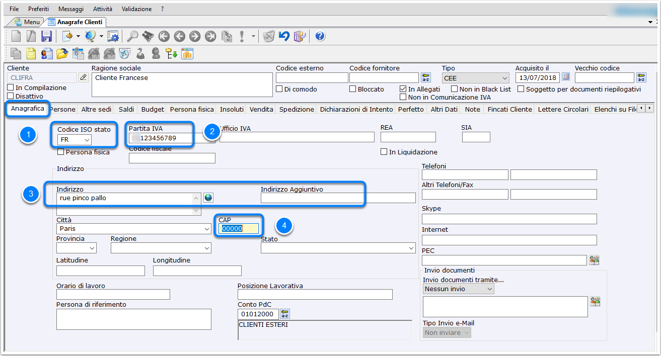
Task: Click the globe icon beside Indirizzo field
Action: (208, 198)
